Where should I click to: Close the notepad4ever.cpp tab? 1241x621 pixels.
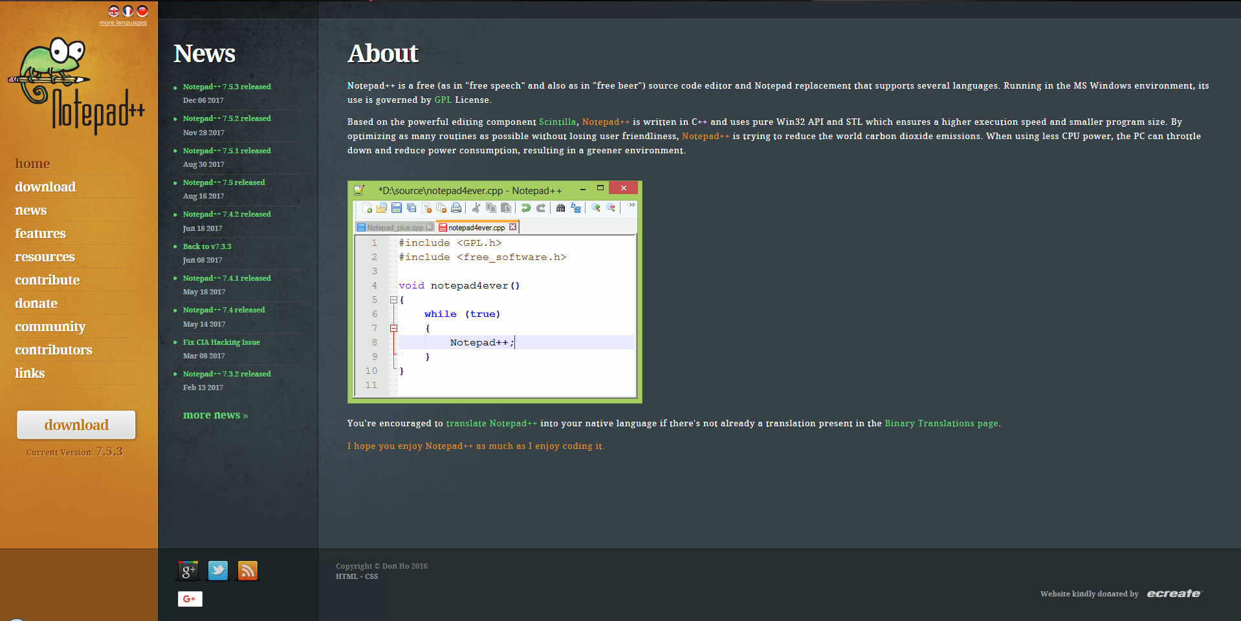click(512, 227)
